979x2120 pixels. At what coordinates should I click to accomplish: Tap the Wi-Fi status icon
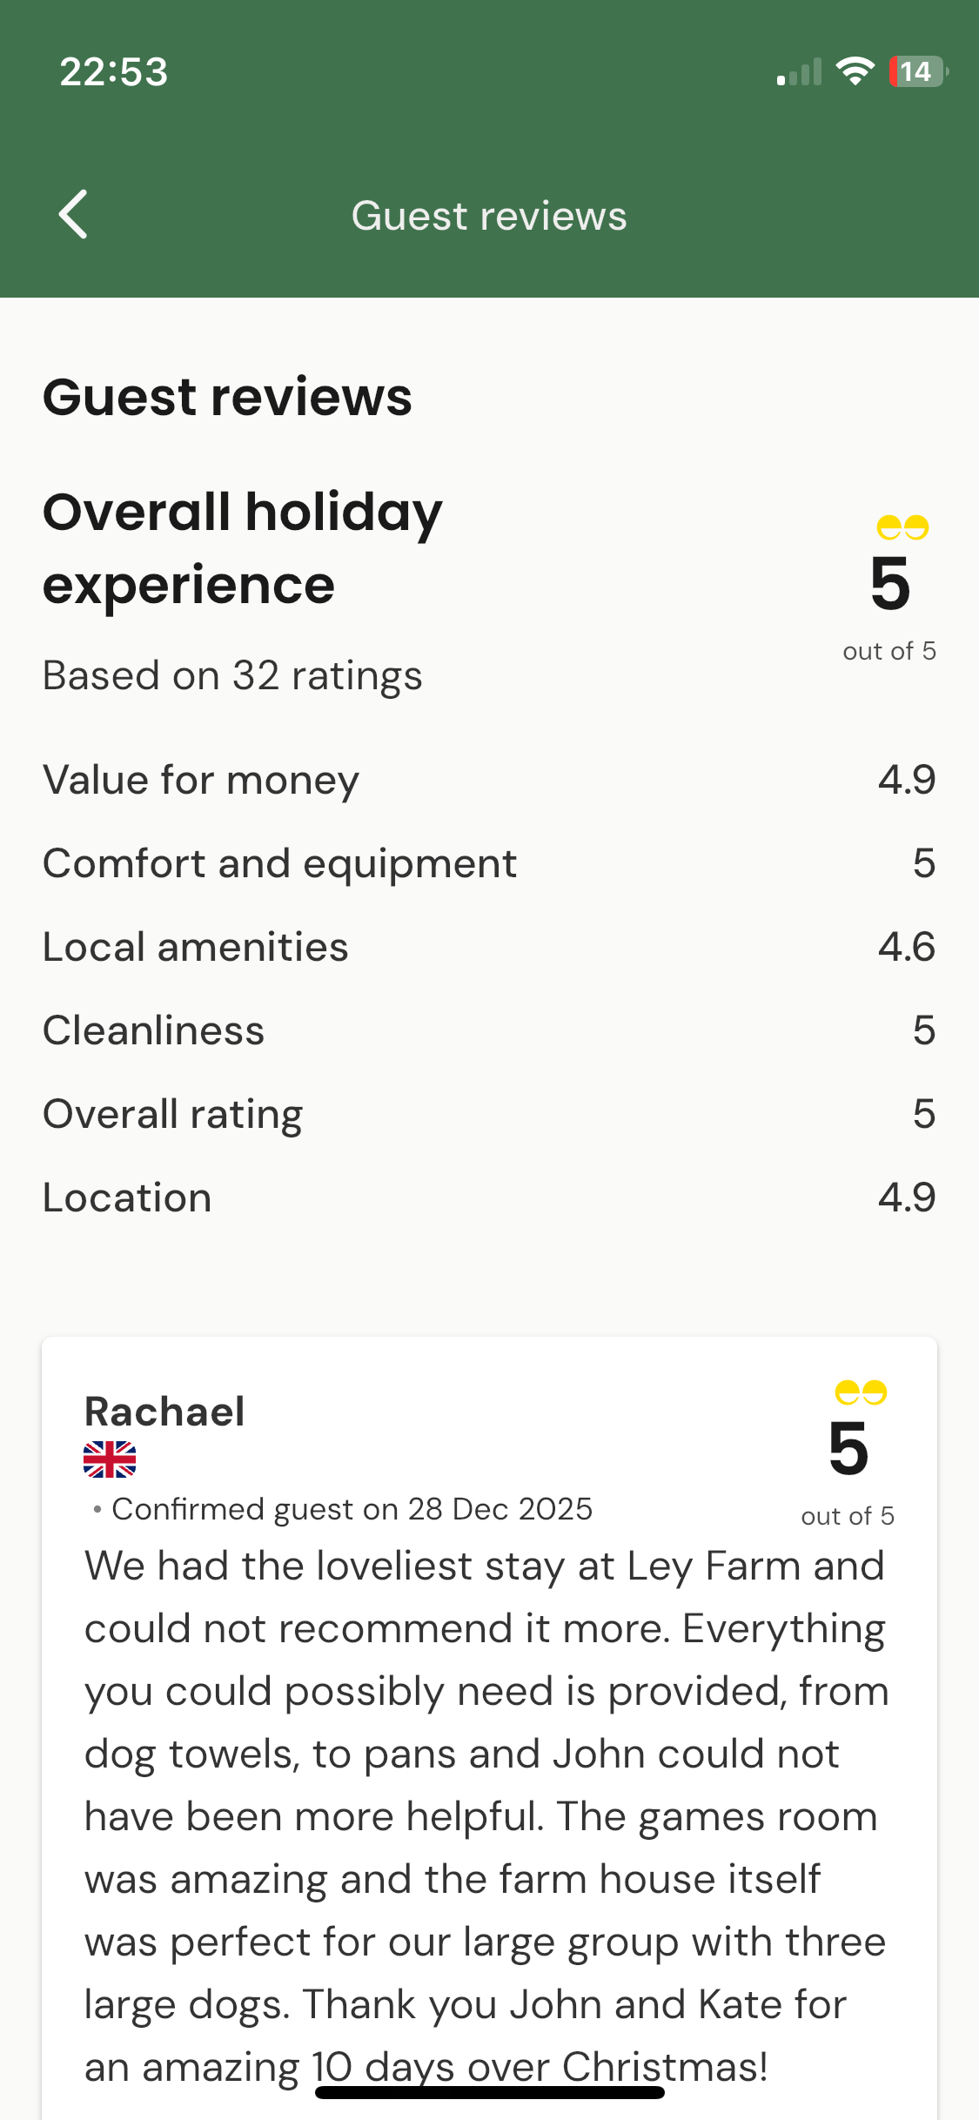855,71
